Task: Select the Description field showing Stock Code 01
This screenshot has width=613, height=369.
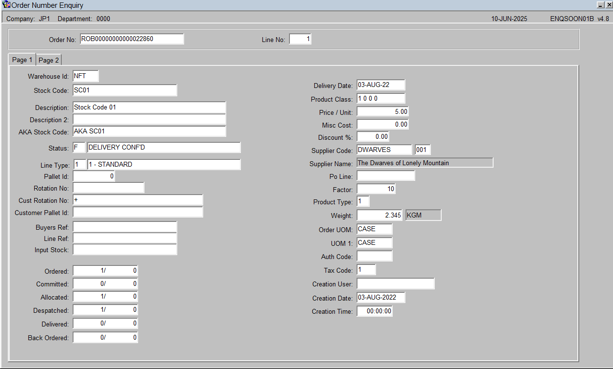Action: 149,108
